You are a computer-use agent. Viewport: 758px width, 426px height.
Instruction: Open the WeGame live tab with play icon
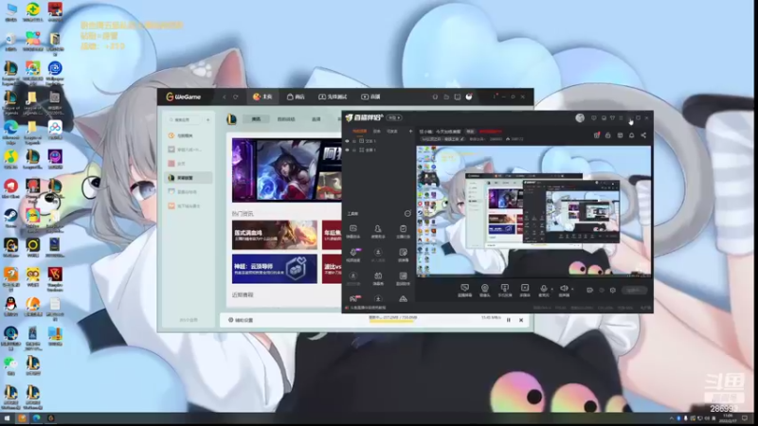point(370,98)
